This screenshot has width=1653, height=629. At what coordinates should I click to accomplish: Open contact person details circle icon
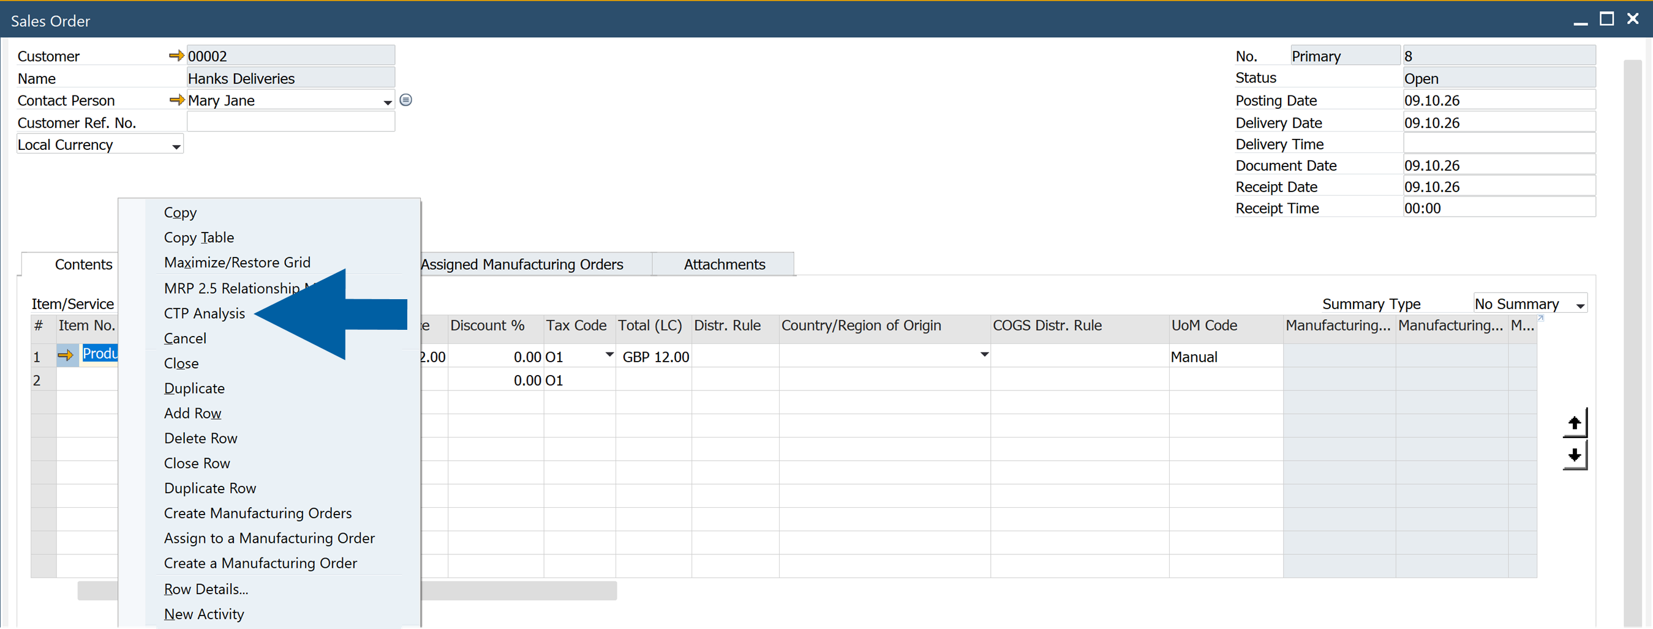point(405,100)
